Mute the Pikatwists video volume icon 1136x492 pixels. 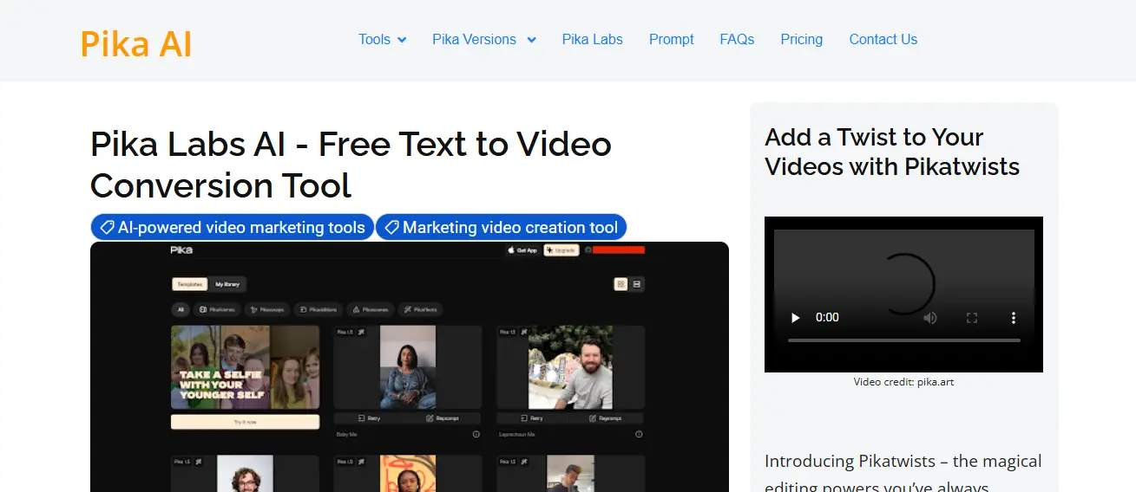(x=930, y=318)
